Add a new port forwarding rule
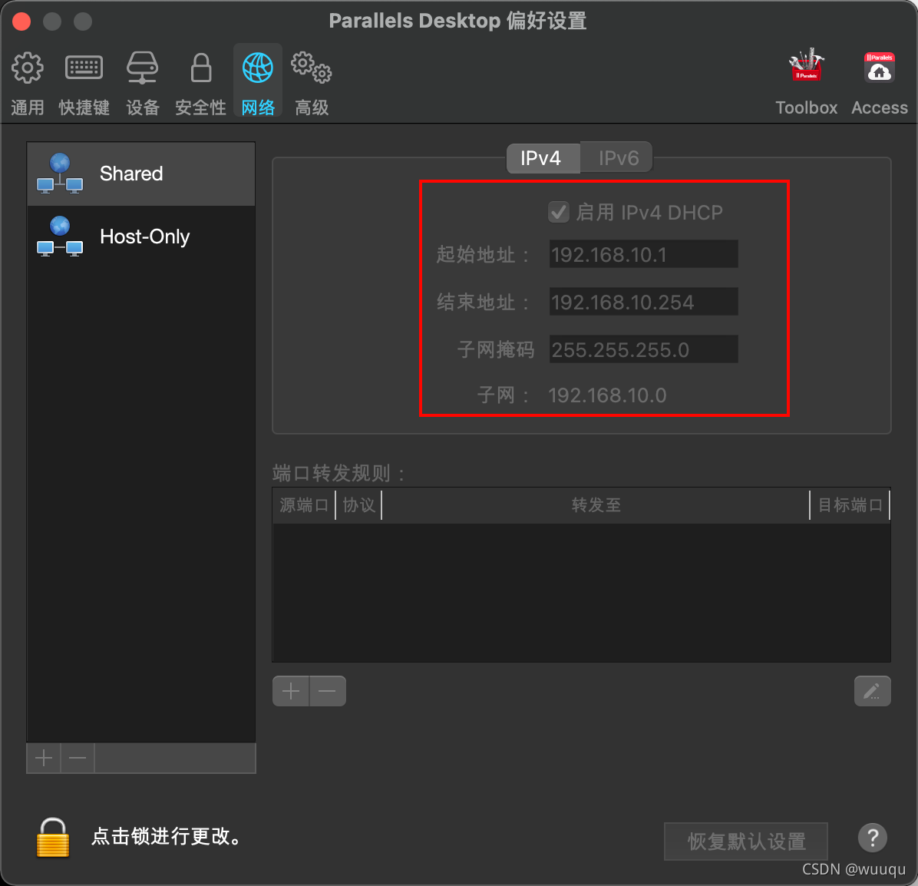This screenshot has width=918, height=886. click(x=291, y=691)
